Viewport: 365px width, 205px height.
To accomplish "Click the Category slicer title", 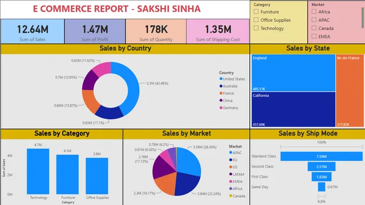I will [x=262, y=5].
